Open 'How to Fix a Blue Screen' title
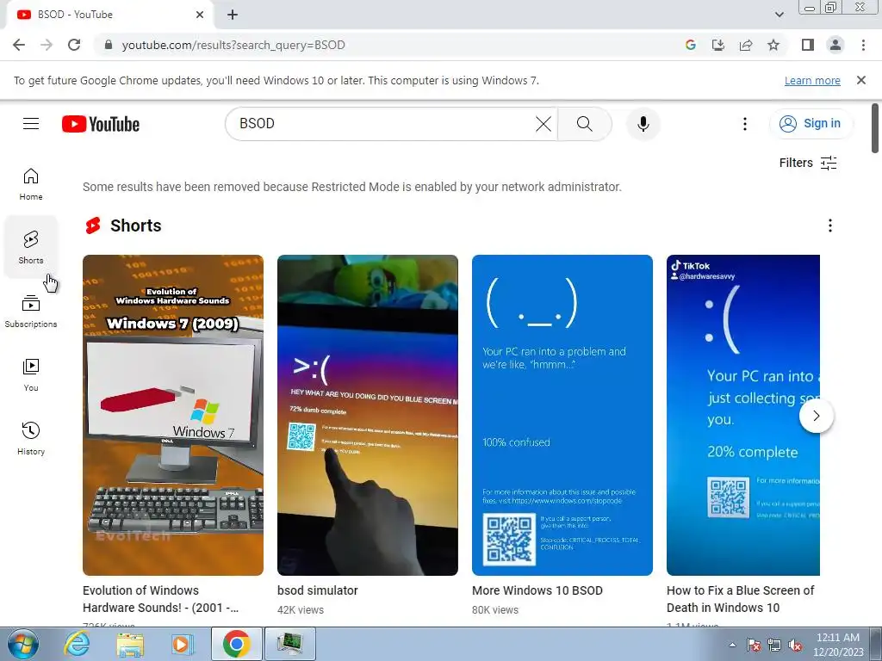The height and width of the screenshot is (661, 882). 740,599
